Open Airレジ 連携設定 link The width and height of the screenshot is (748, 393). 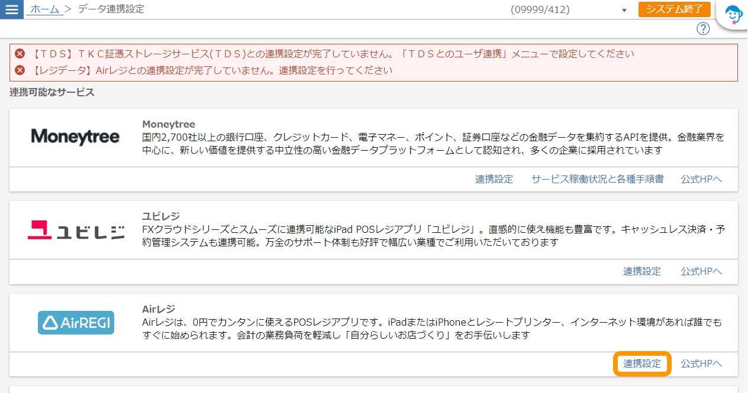[x=642, y=363]
